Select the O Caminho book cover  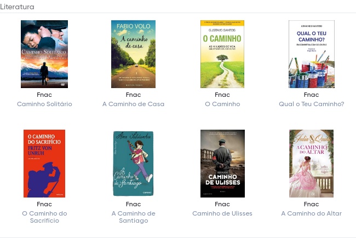222,54
